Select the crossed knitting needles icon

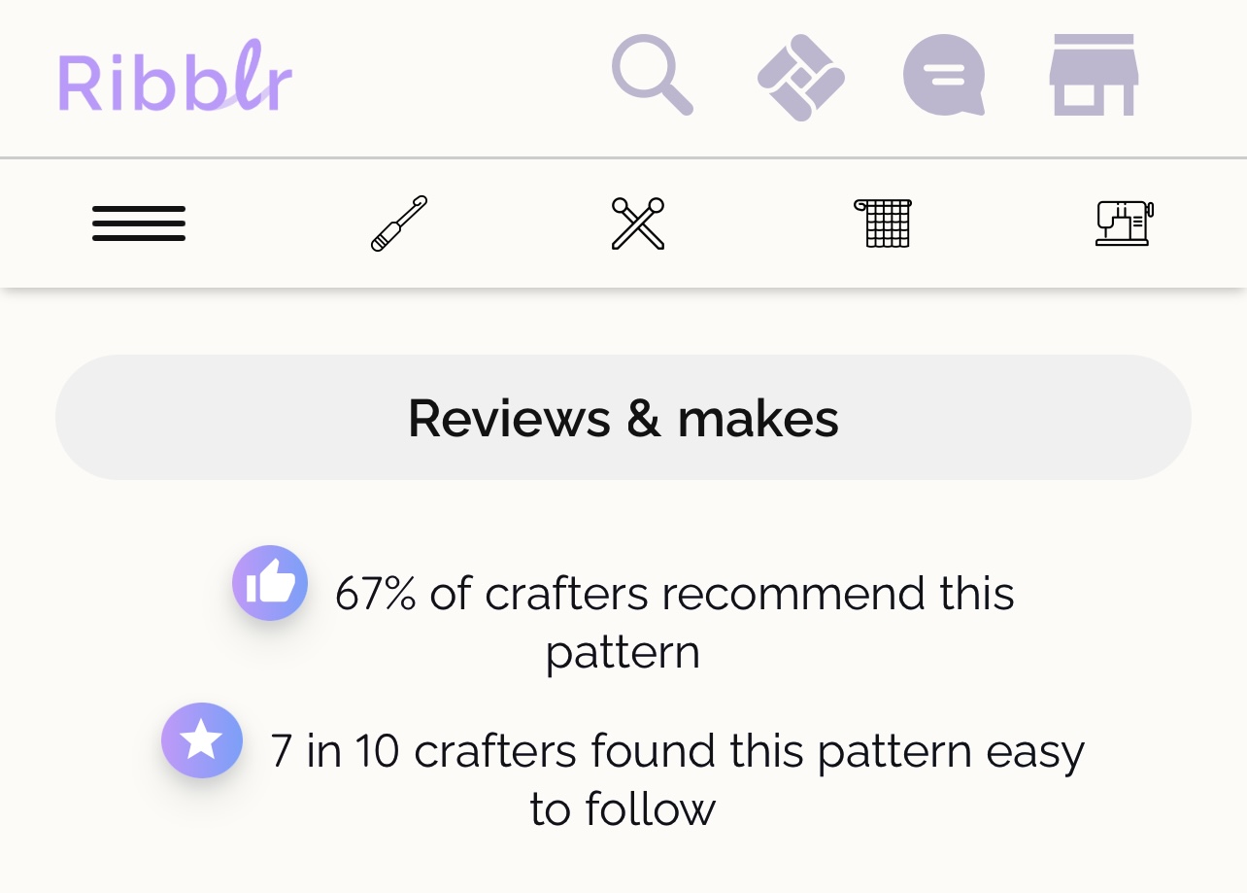638,223
